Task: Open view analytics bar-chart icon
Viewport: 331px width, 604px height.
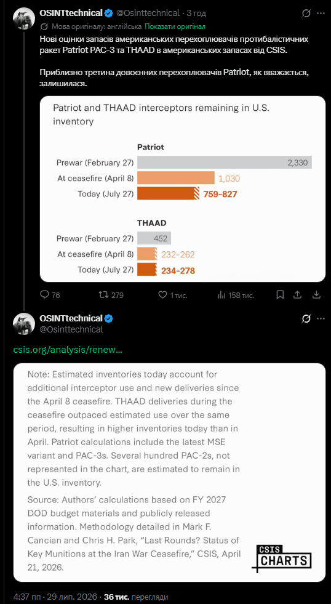Action: click(221, 295)
